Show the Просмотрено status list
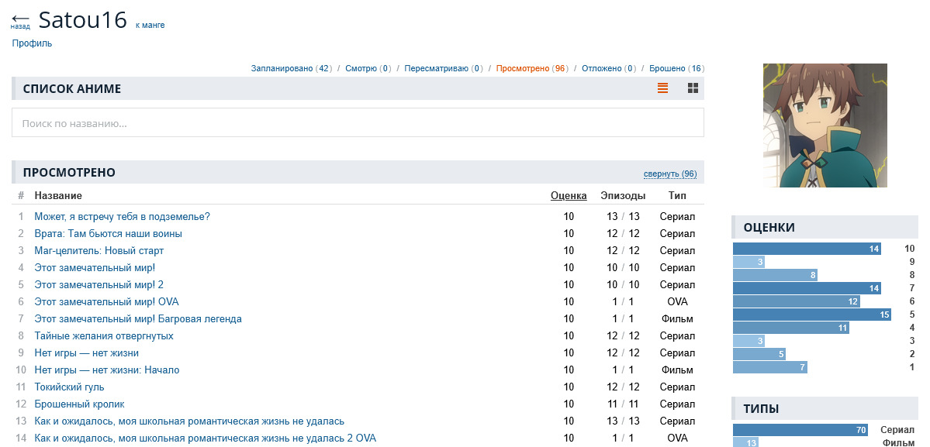 [x=523, y=68]
